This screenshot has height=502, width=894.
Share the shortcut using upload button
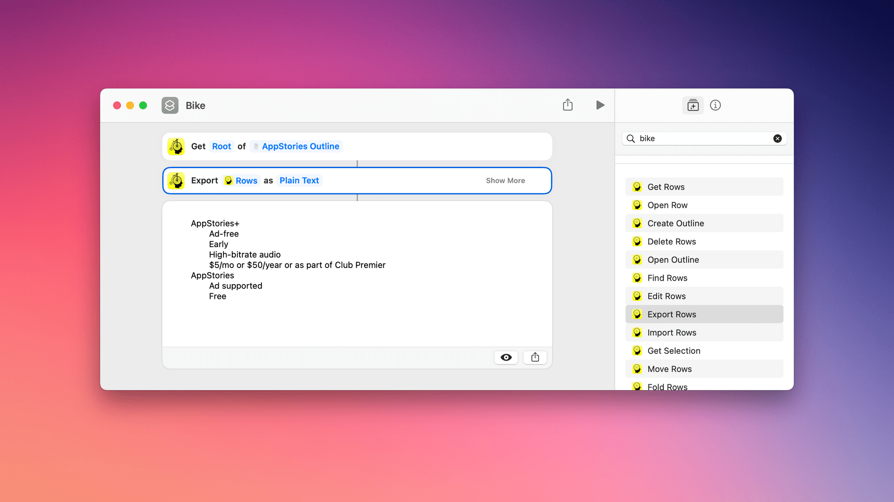pyautogui.click(x=568, y=104)
